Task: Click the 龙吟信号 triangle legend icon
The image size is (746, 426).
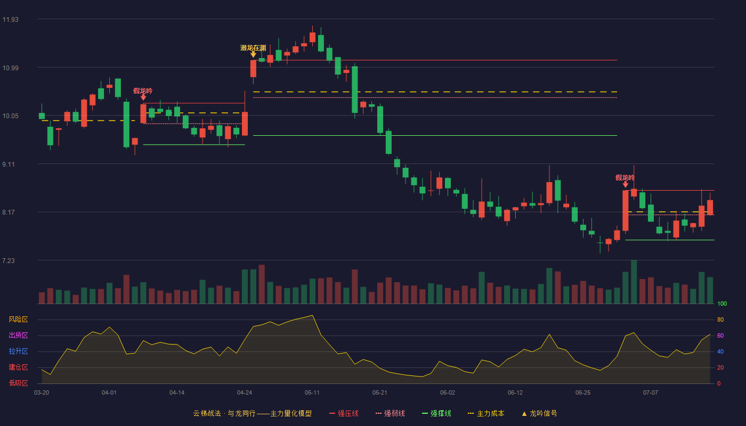Action: [x=524, y=413]
